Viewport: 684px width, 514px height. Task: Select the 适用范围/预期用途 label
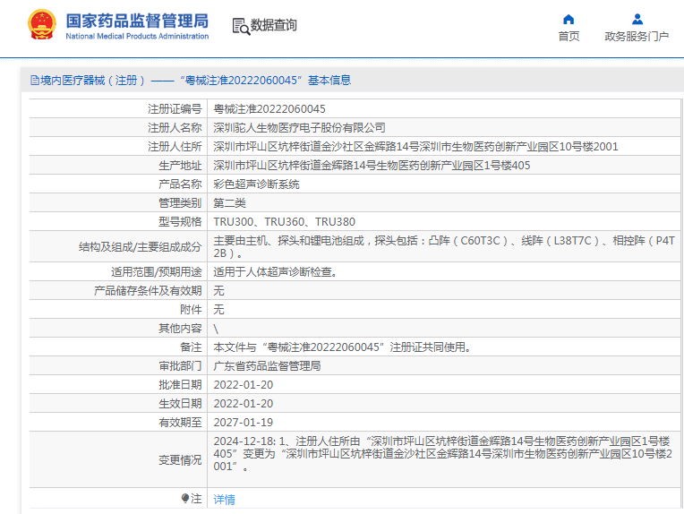point(156,272)
